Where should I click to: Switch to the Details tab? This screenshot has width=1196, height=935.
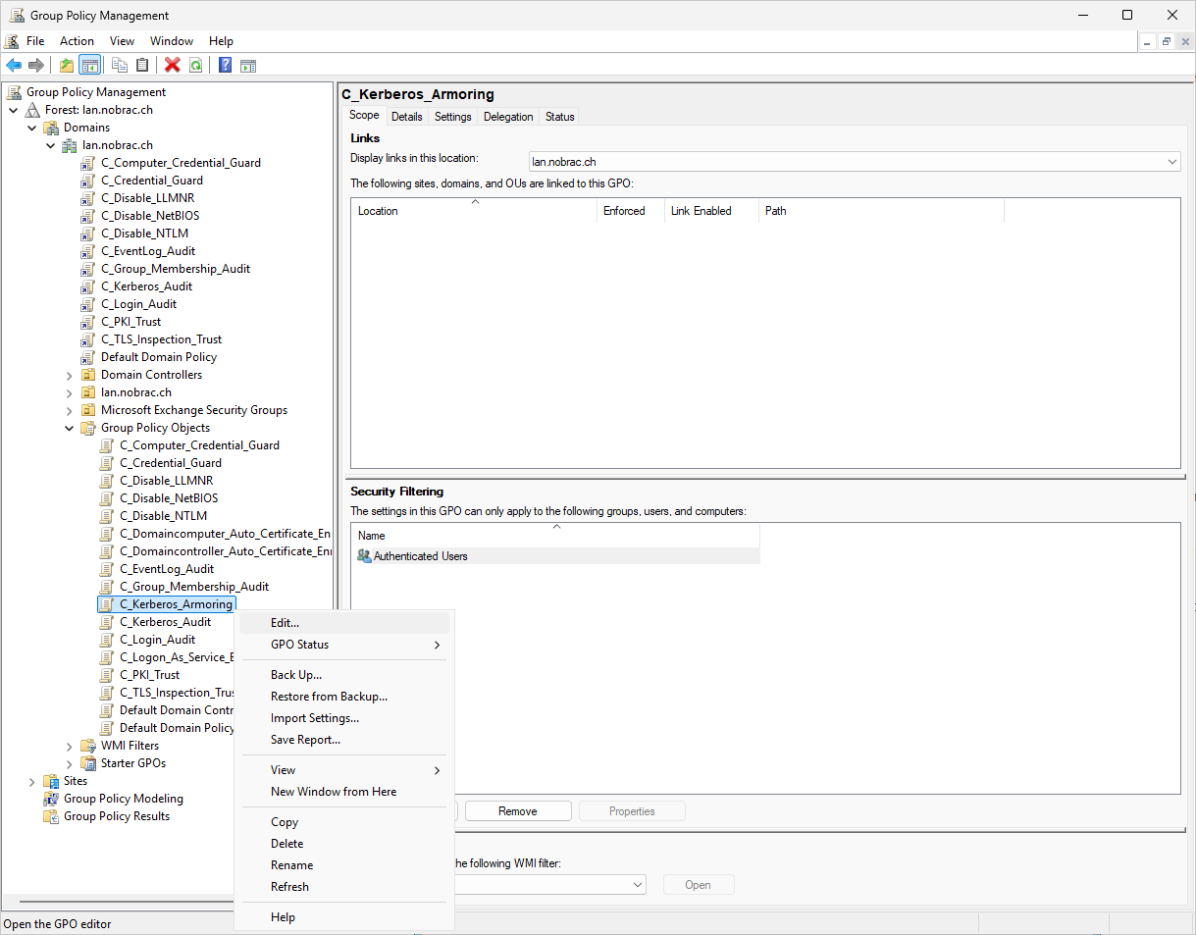tap(407, 117)
